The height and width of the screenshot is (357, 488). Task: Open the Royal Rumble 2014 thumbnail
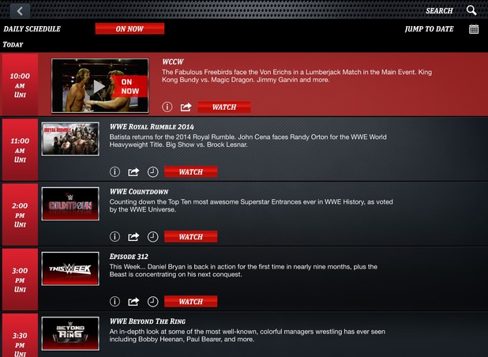pyautogui.click(x=70, y=139)
